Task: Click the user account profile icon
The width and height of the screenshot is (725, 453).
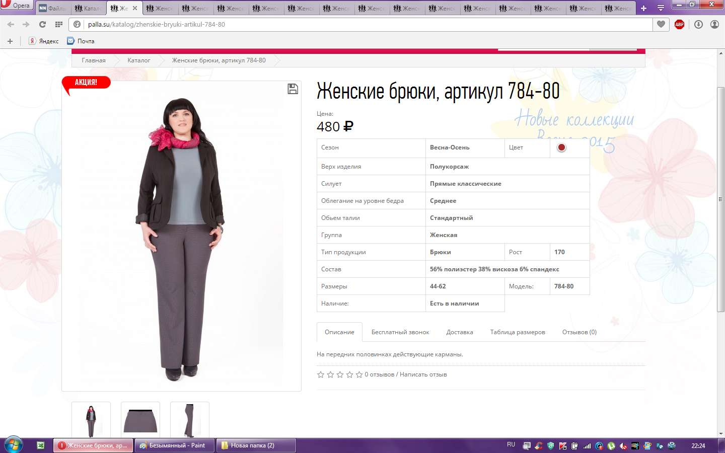Action: 714,24
